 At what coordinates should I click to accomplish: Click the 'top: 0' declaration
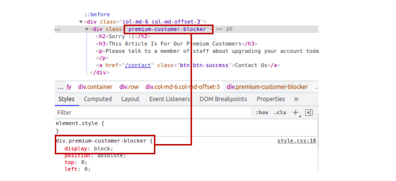pyautogui.click(x=76, y=162)
